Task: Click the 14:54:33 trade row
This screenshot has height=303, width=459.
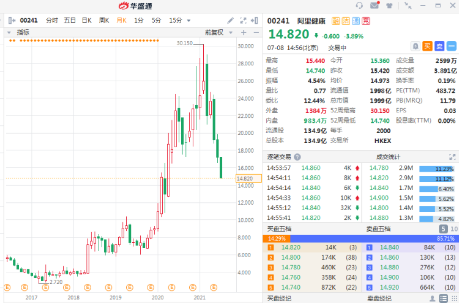Action: click(312, 198)
